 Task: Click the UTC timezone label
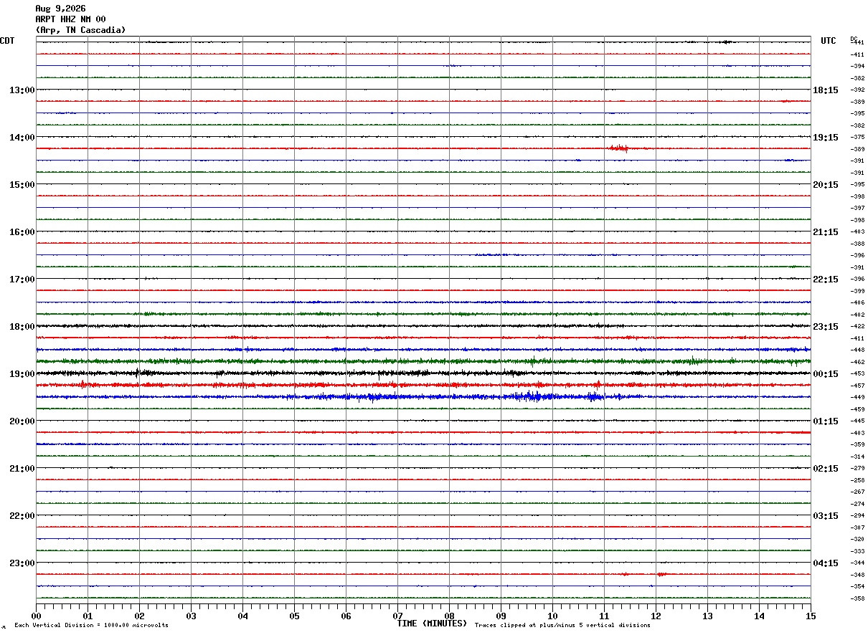pyautogui.click(x=829, y=41)
